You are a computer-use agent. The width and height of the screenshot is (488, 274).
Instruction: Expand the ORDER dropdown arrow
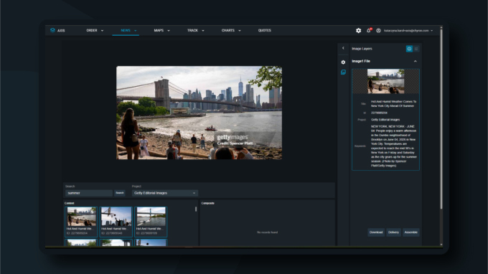click(102, 31)
